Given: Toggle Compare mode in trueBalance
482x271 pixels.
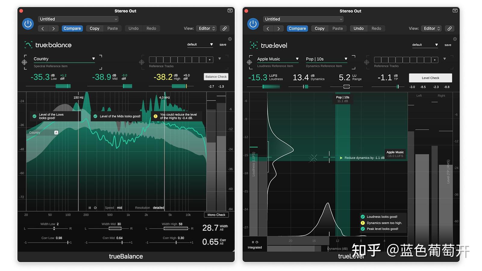Looking at the screenshot, I should (x=72, y=28).
